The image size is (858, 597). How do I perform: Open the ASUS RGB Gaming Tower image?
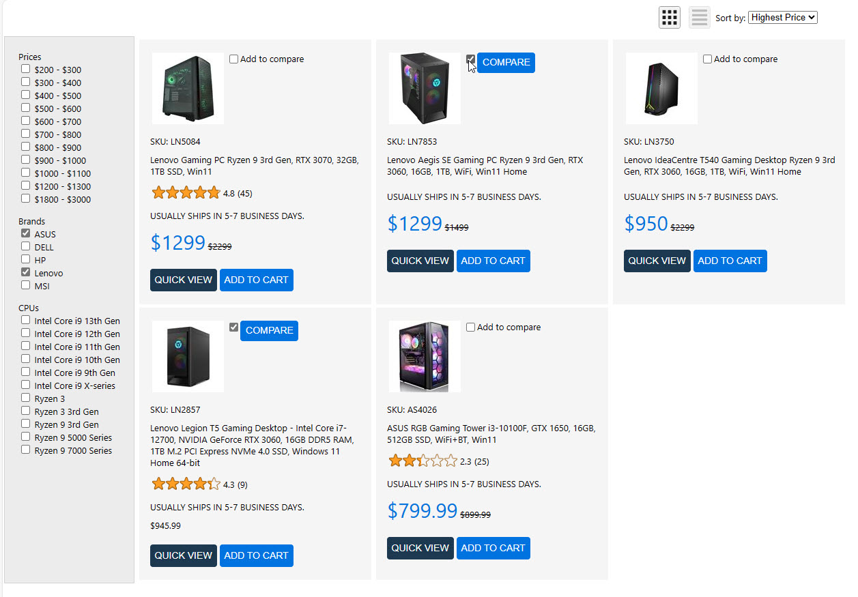425,357
